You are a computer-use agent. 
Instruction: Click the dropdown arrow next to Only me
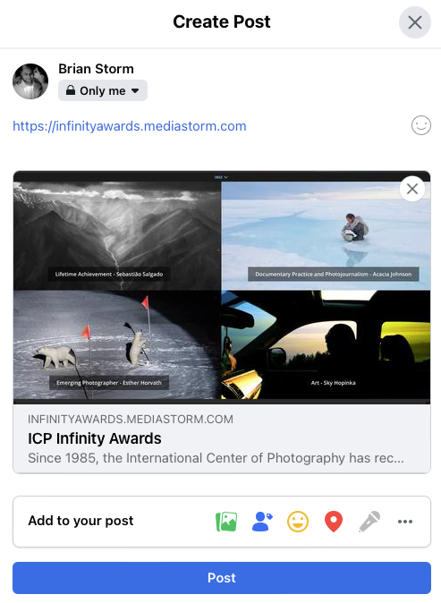135,90
